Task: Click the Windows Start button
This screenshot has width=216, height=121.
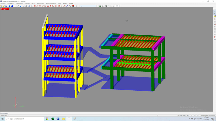Action: pyautogui.click(x=3, y=119)
